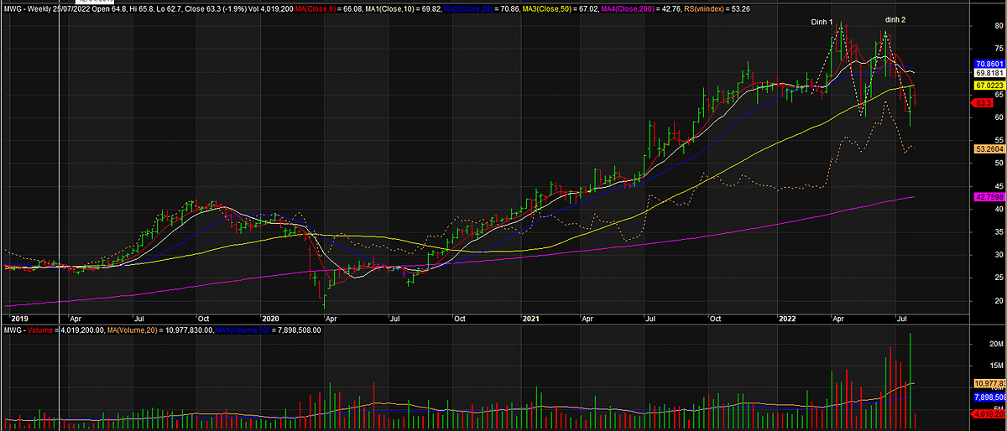1007x431 pixels.
Task: Click the 2022 year label on axis
Action: (786, 319)
